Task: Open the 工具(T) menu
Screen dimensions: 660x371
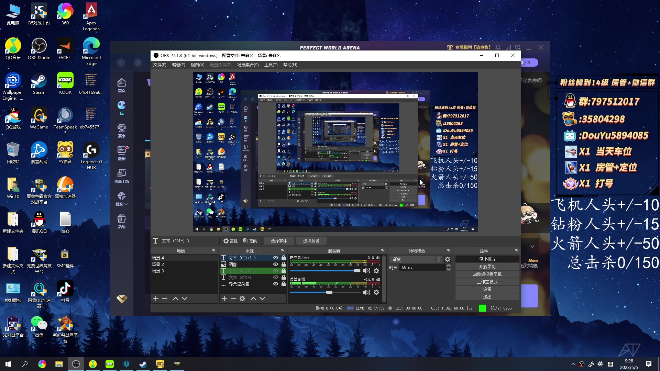Action: 271,65
